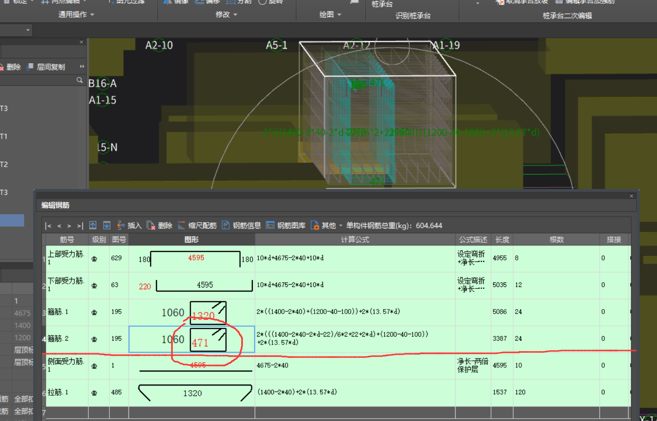This screenshot has height=421, width=657.
Task: Go to last rebar row with >| button
Action: point(80,226)
